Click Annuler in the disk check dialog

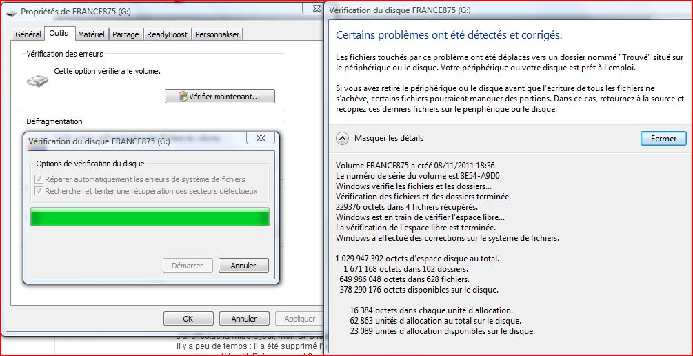click(x=243, y=266)
